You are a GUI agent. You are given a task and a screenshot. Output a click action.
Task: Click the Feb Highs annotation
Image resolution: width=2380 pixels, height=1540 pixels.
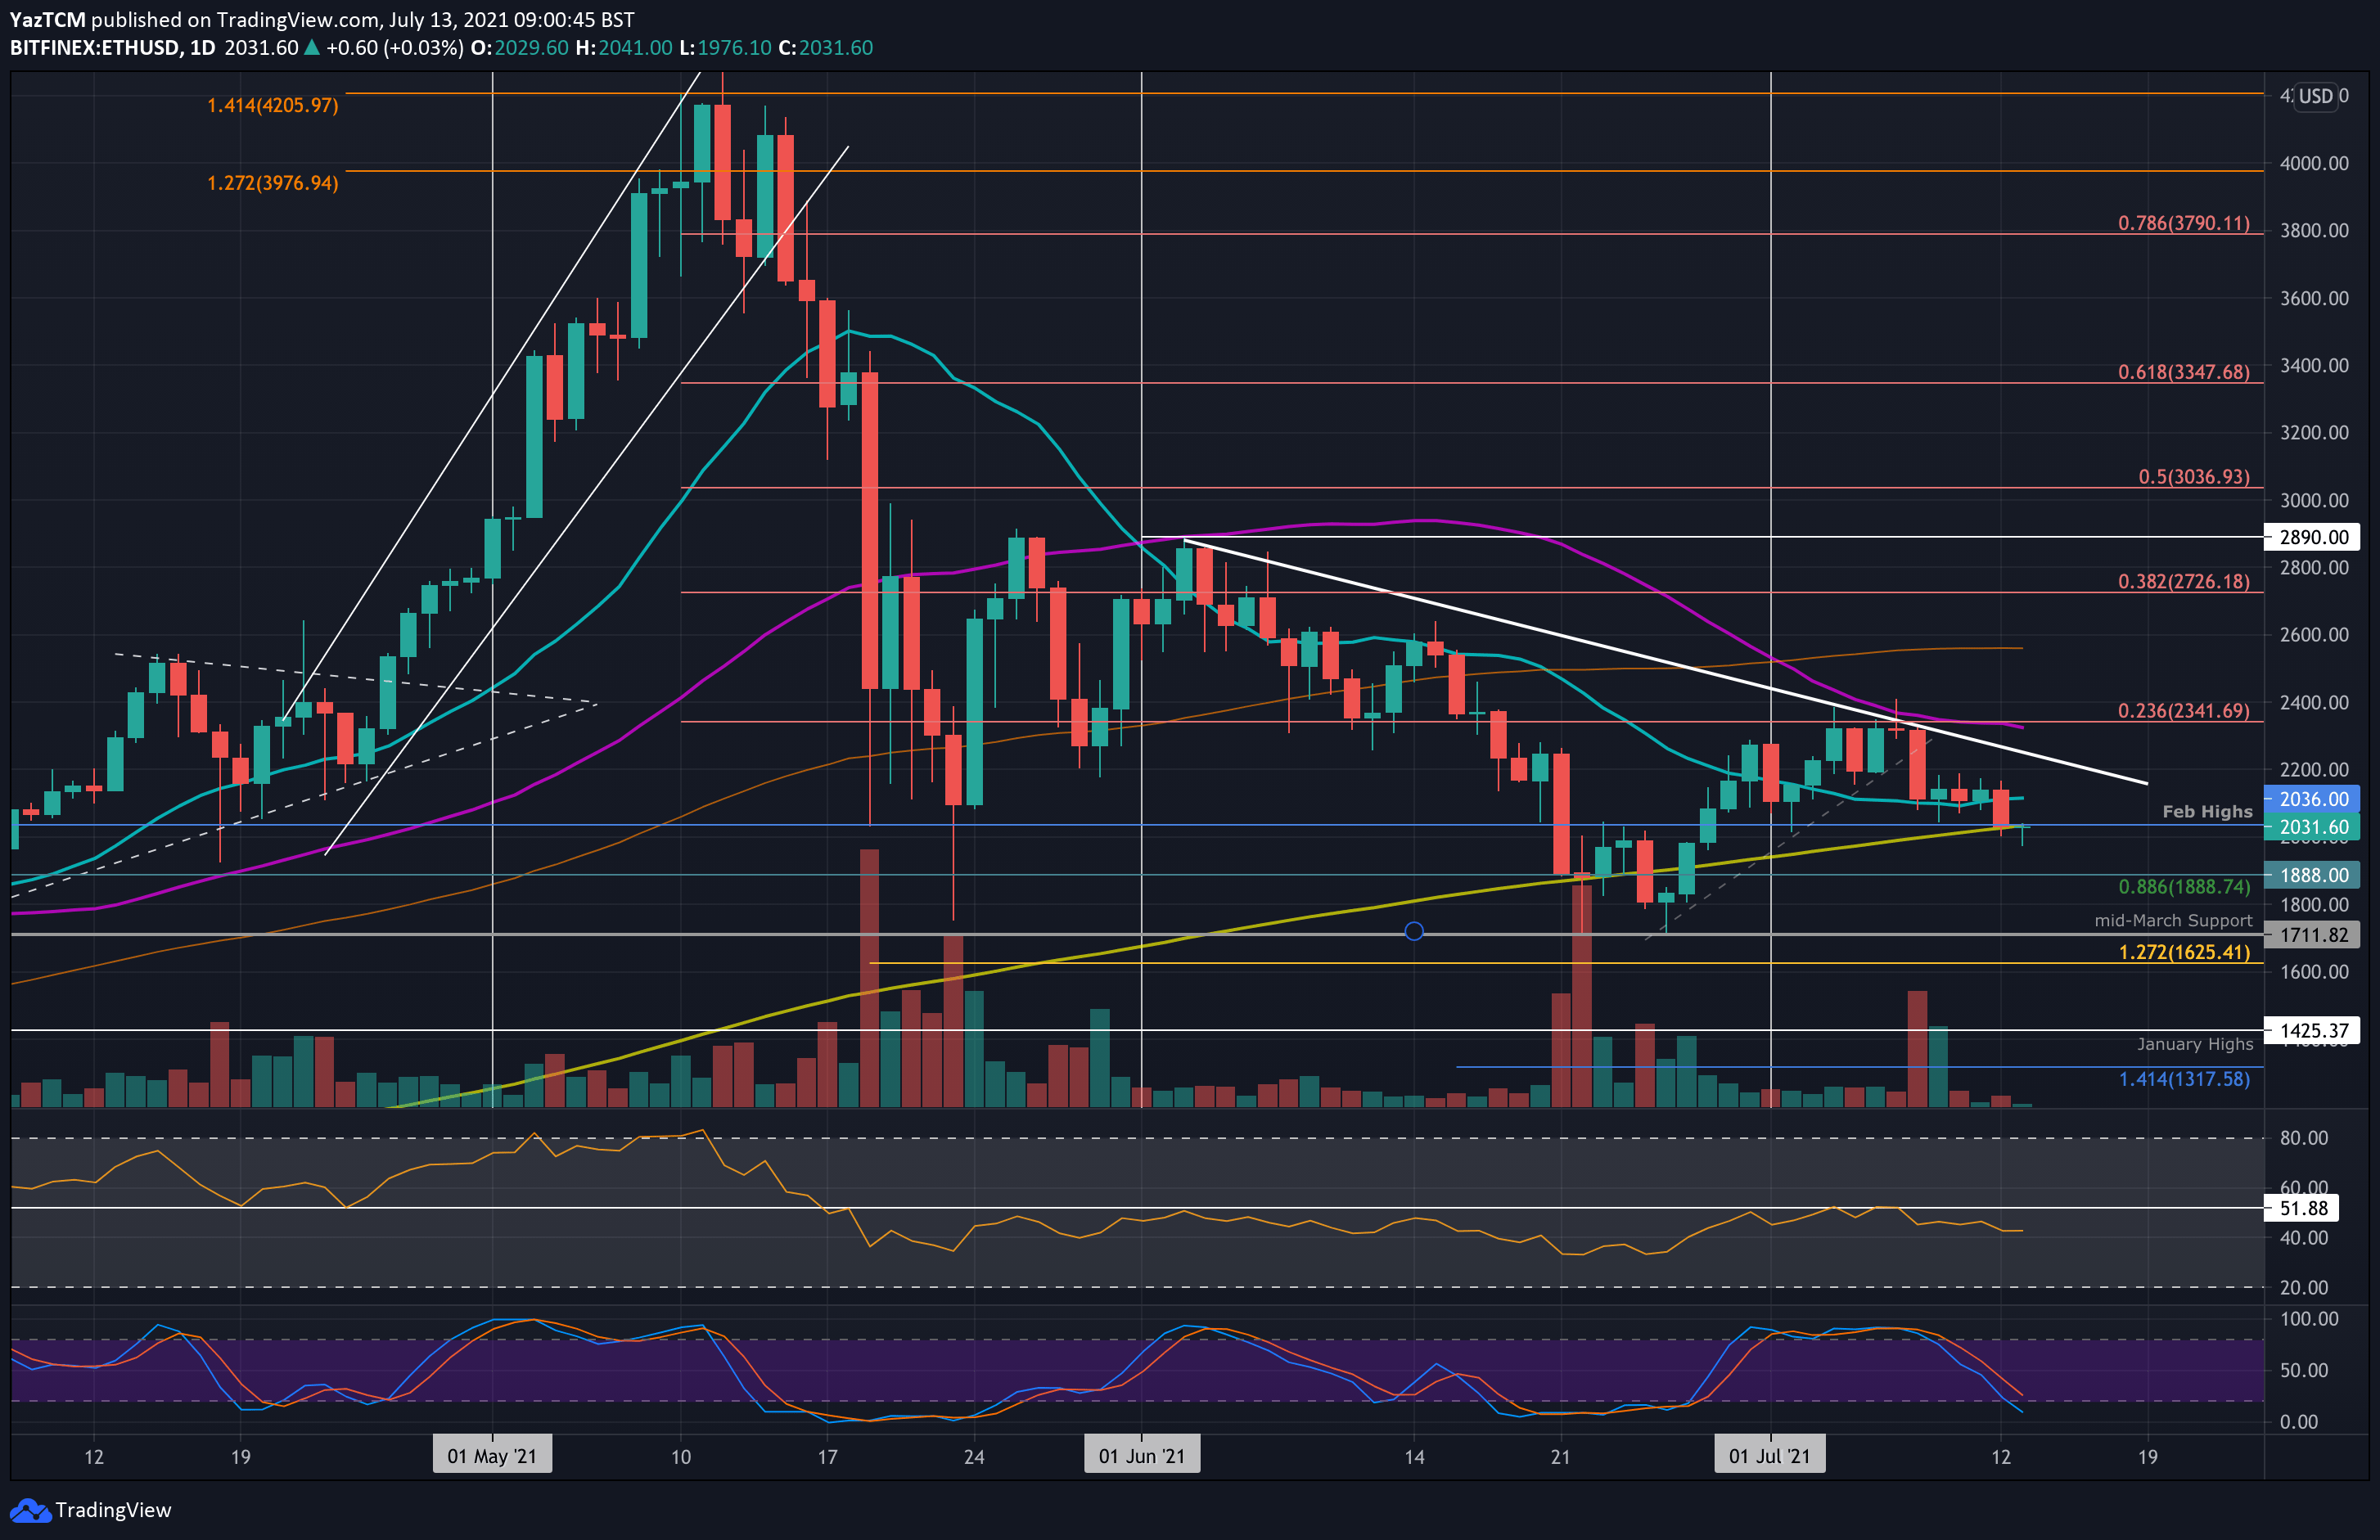point(2207,812)
